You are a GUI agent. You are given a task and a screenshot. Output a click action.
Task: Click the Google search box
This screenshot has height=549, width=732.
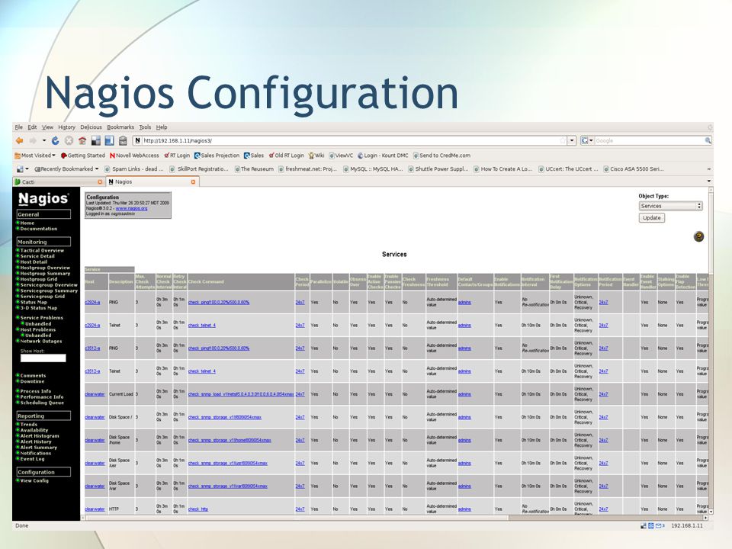649,140
